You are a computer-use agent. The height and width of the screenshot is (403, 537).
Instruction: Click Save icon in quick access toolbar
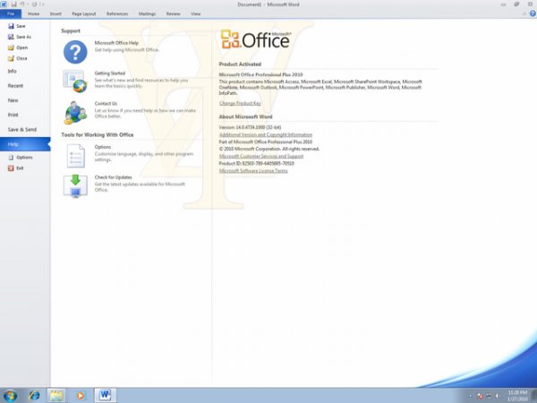tap(13, 4)
